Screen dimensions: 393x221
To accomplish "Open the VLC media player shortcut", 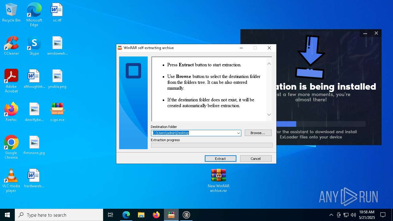I will tap(11, 180).
